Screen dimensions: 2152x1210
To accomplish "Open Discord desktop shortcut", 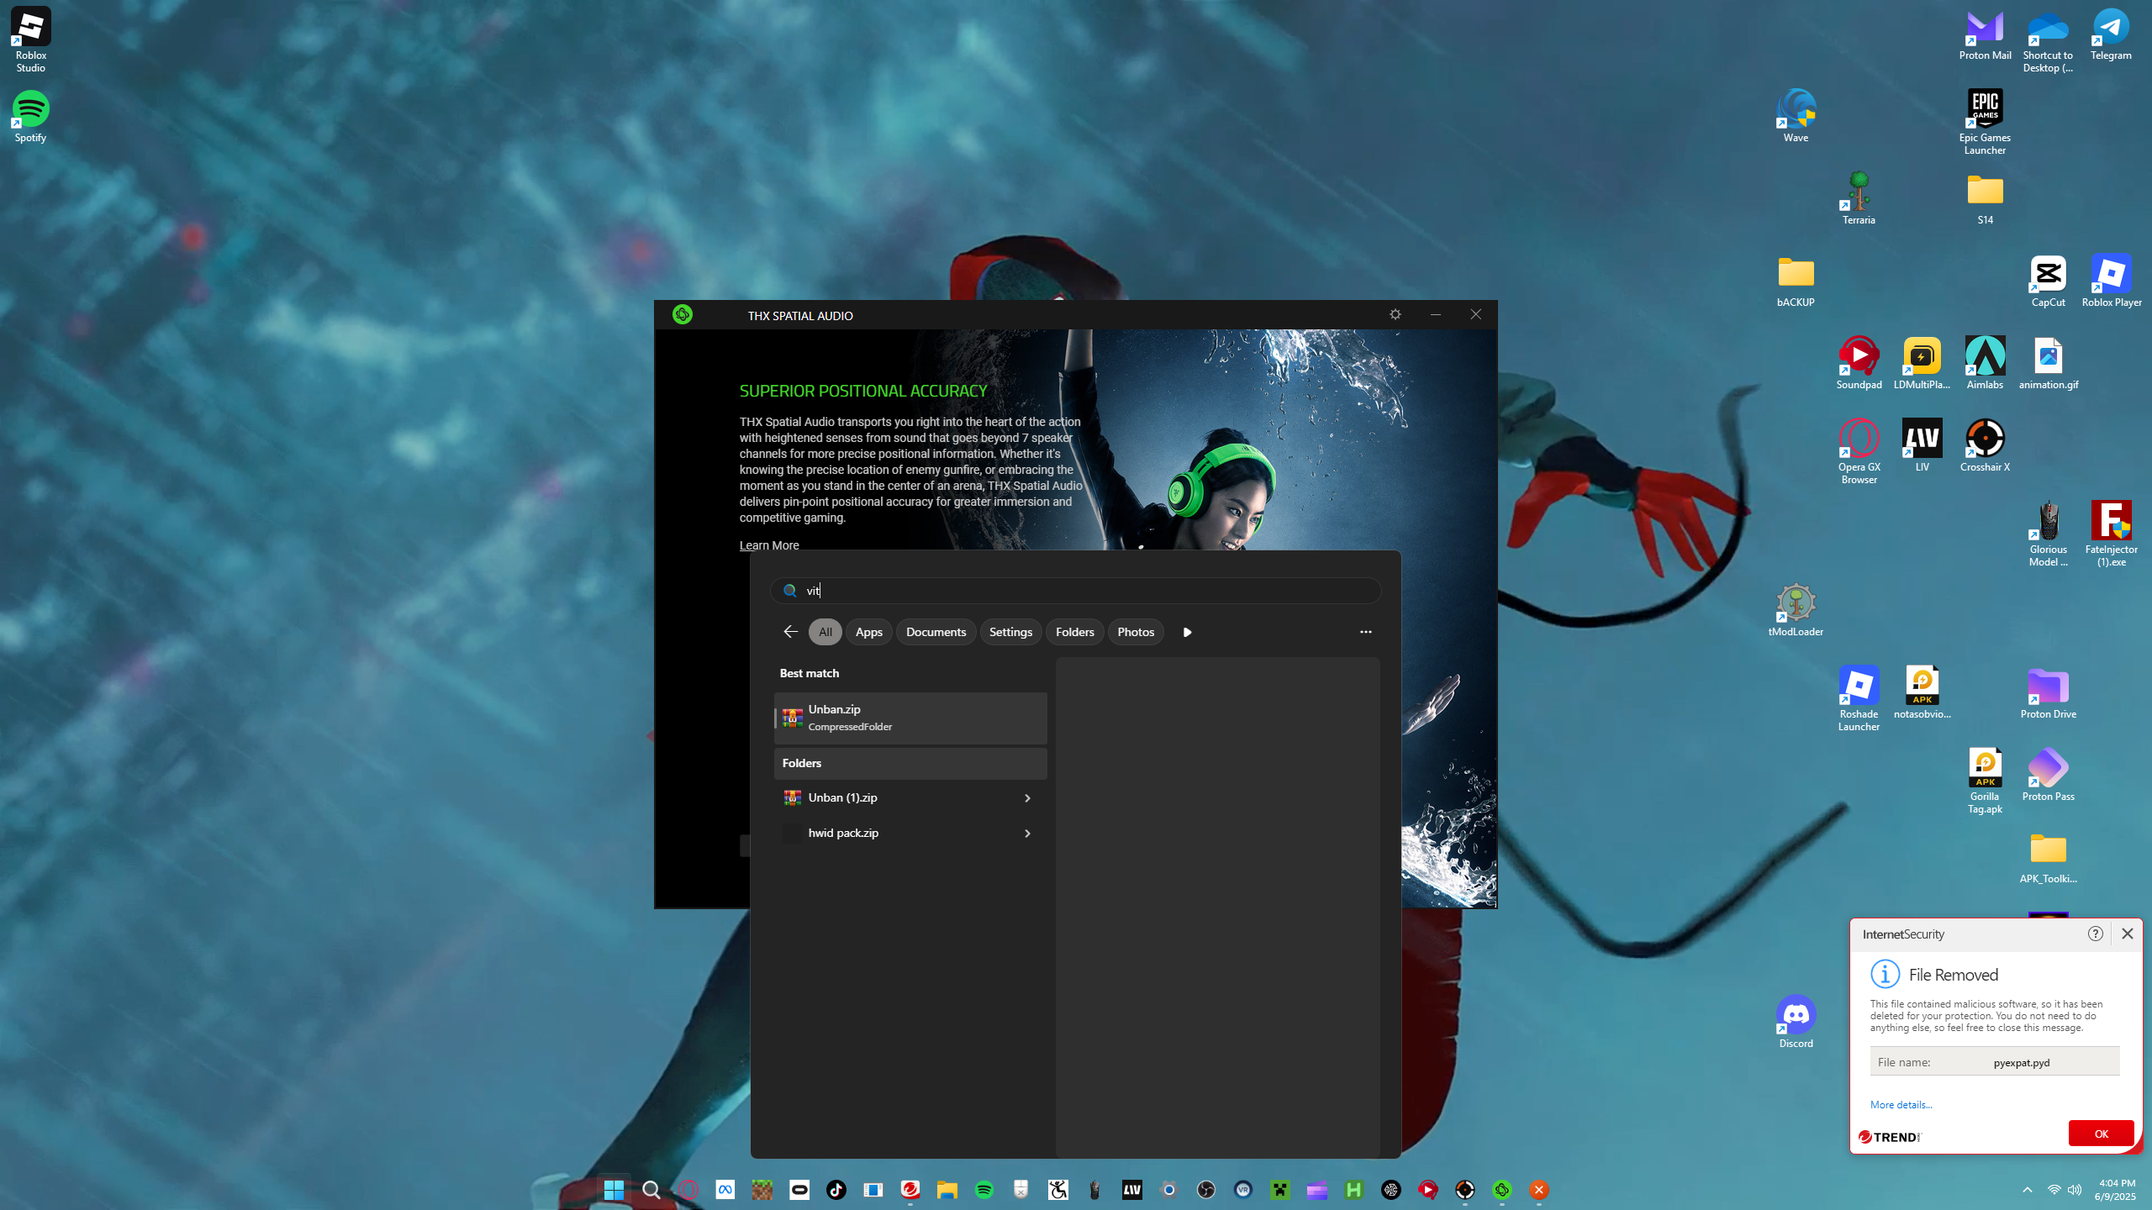I will tap(1796, 1015).
